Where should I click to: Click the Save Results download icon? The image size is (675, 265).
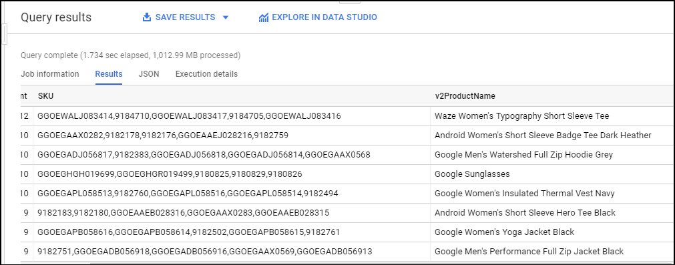pyautogui.click(x=147, y=17)
